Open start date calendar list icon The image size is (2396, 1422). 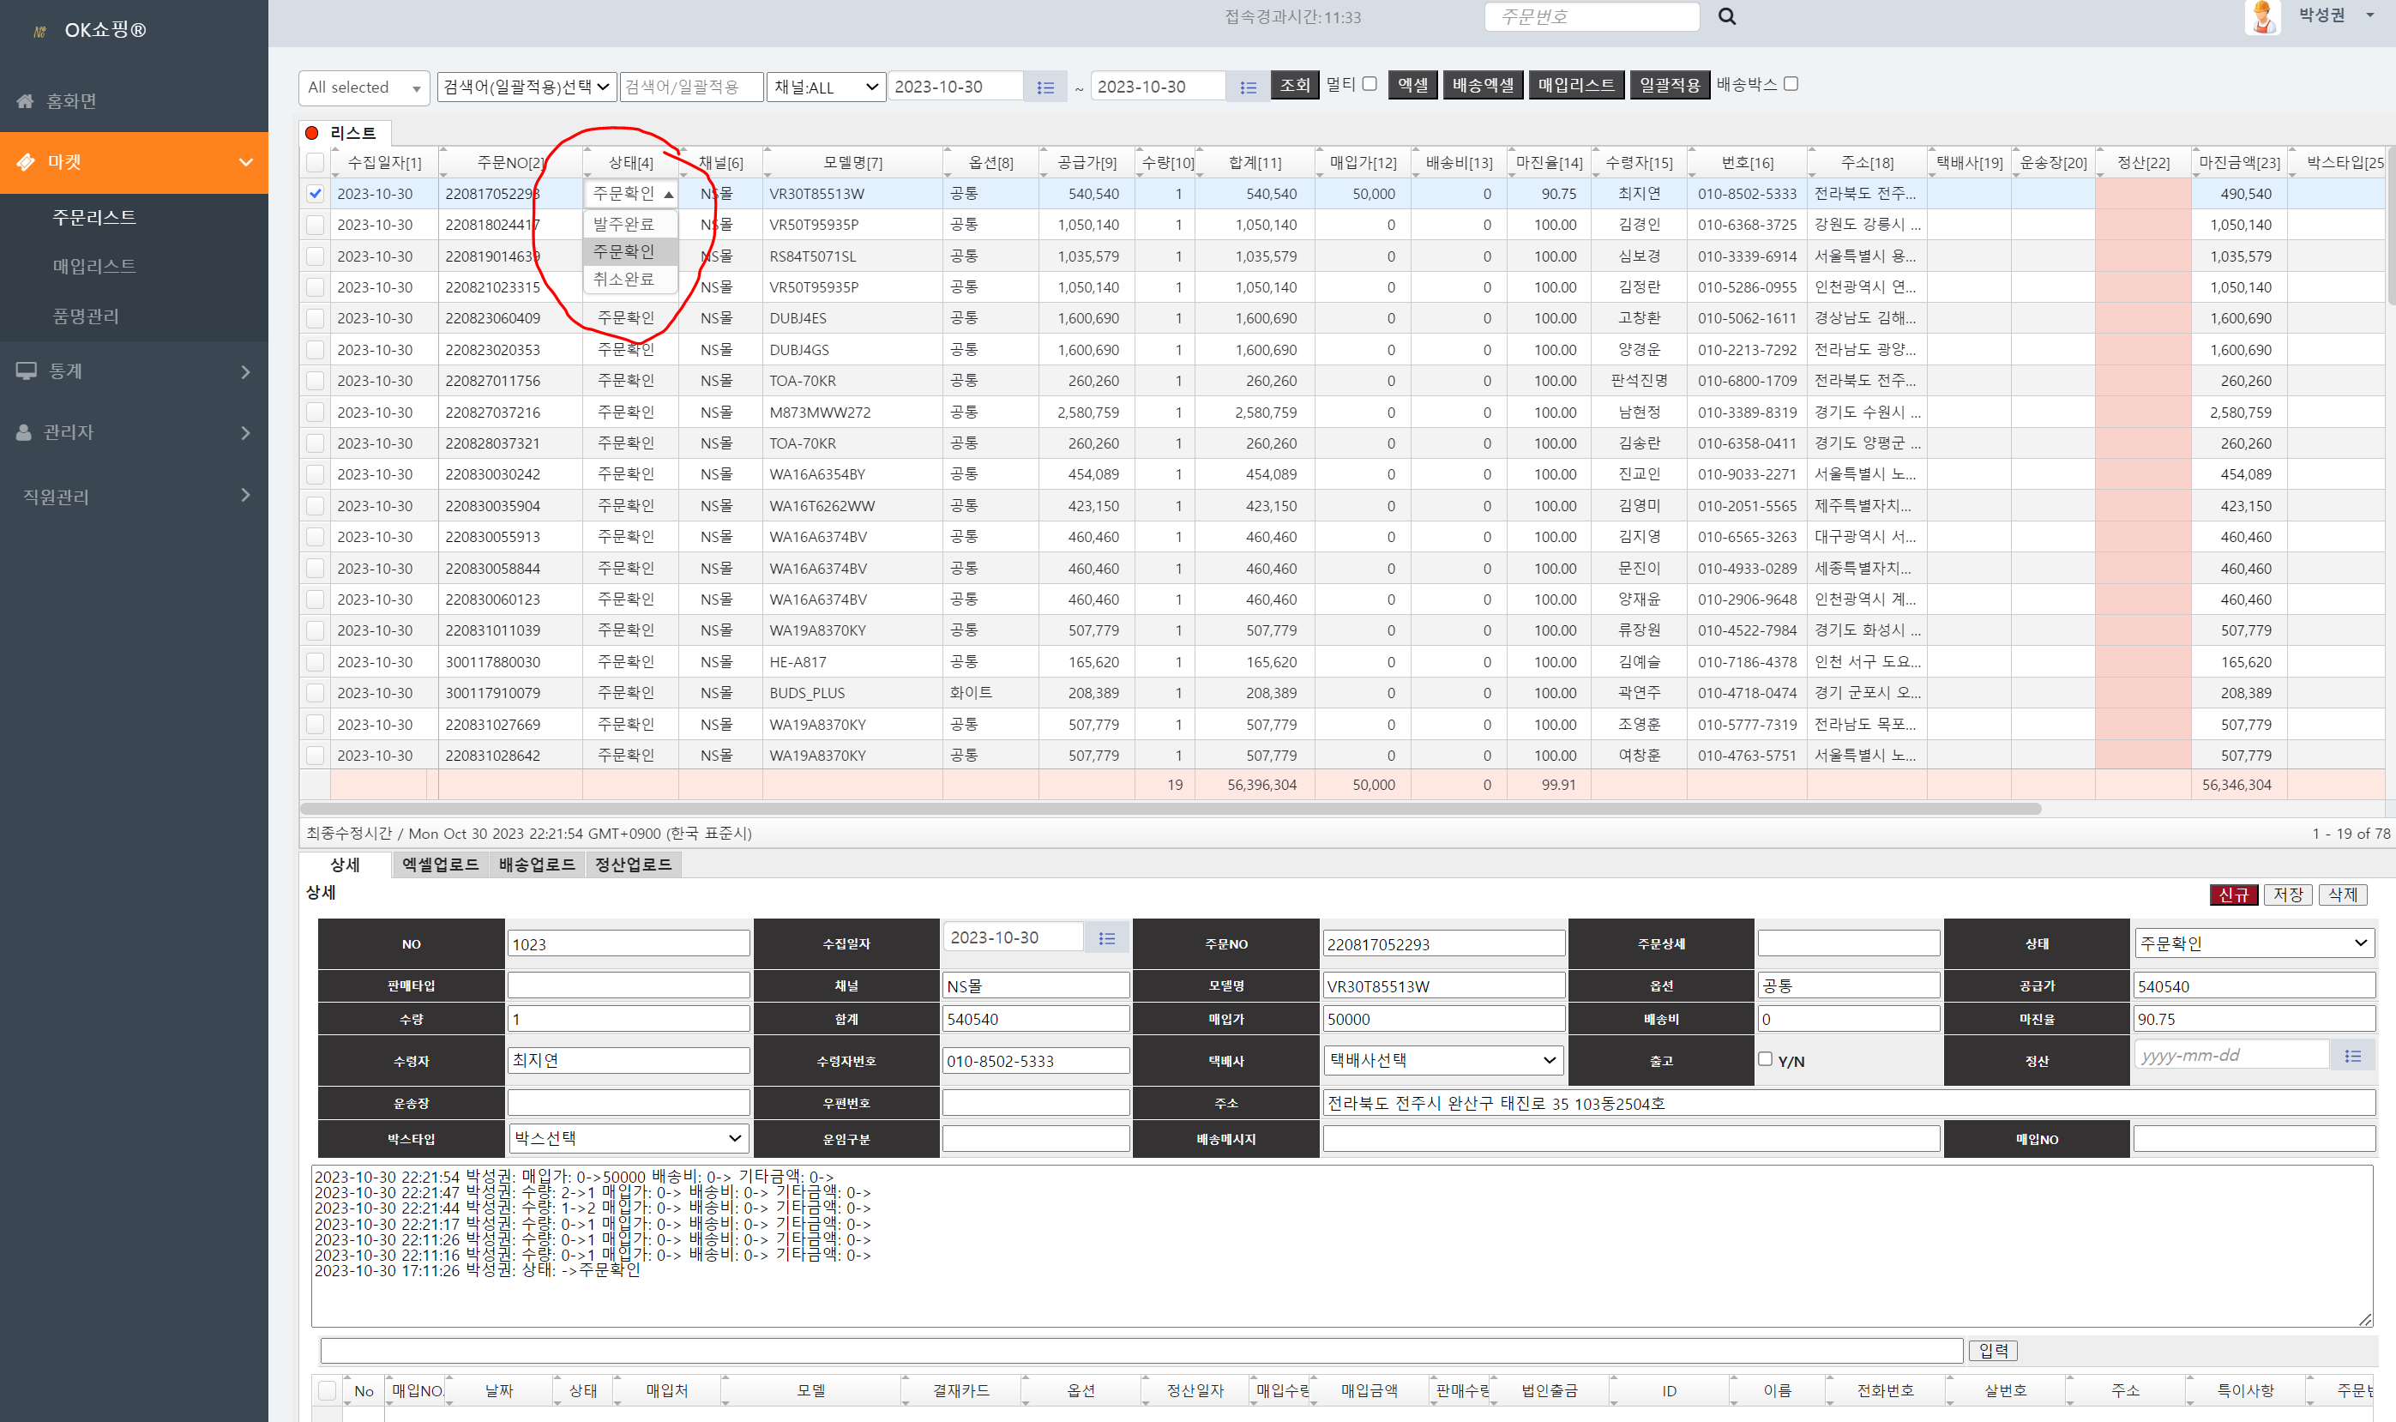pyautogui.click(x=1045, y=87)
